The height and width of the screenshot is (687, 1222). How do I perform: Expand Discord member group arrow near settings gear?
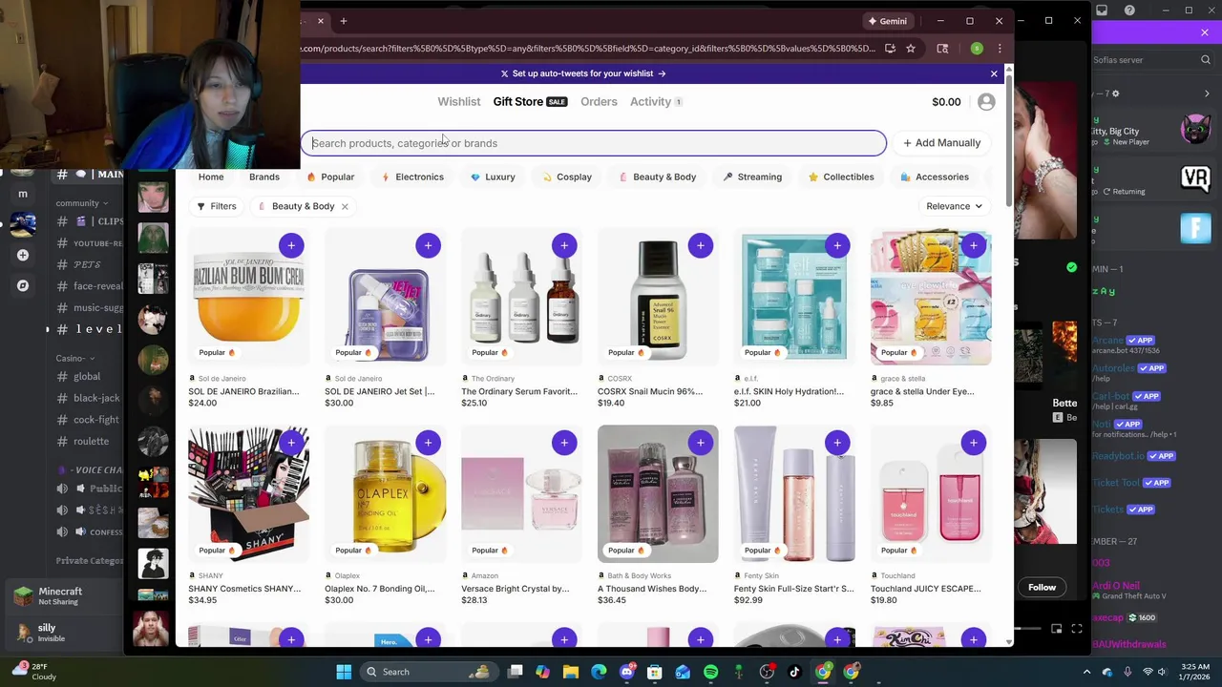click(x=1207, y=94)
